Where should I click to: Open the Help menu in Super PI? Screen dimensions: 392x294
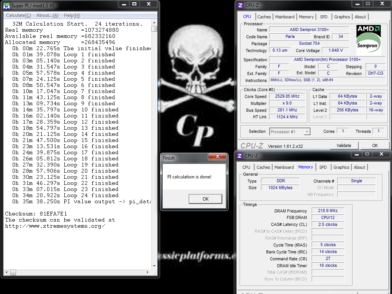click(x=72, y=15)
